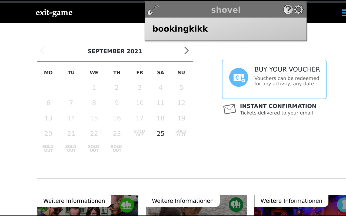Viewport: 346px width, 216px height.
Task: Click the envelope instant confirmation icon
Action: [230, 109]
